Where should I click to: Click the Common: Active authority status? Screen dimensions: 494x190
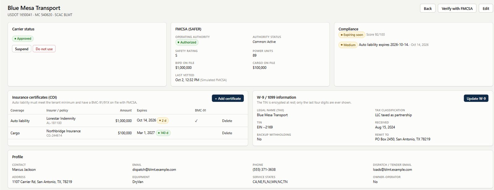coord(264,42)
